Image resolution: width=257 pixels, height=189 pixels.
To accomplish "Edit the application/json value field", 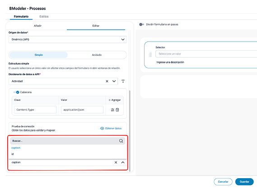I will [82, 110].
